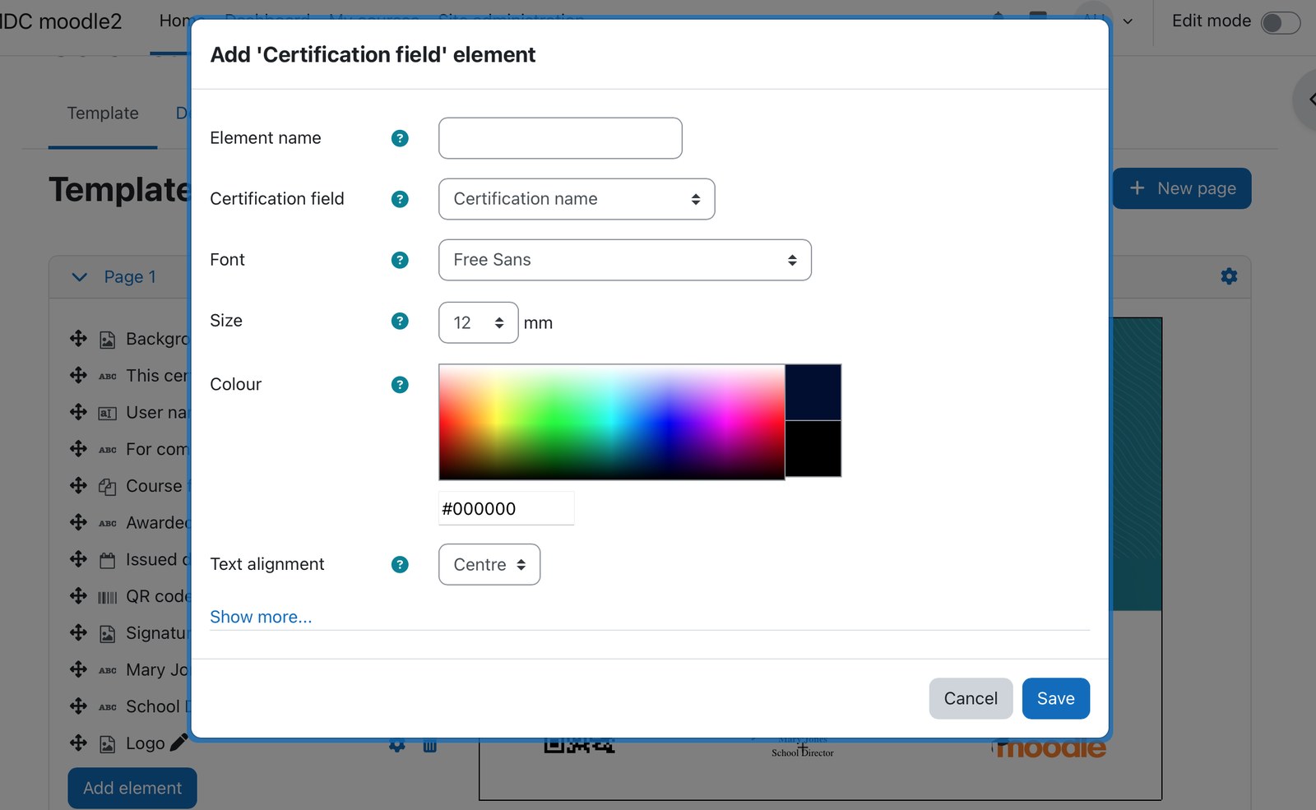
Task: Click the pencil edit icon beside Logo
Action: click(178, 743)
